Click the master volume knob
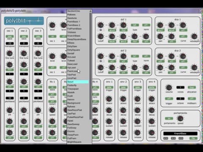 click(169, 87)
